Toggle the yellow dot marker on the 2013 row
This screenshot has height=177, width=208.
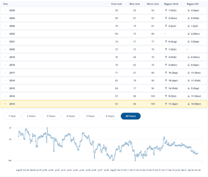point(5,104)
